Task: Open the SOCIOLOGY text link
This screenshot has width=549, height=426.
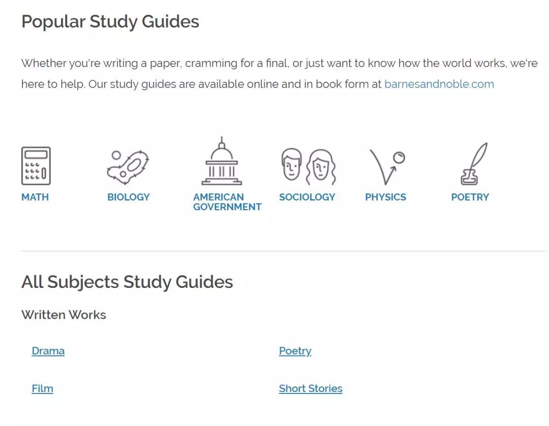Action: click(x=307, y=197)
